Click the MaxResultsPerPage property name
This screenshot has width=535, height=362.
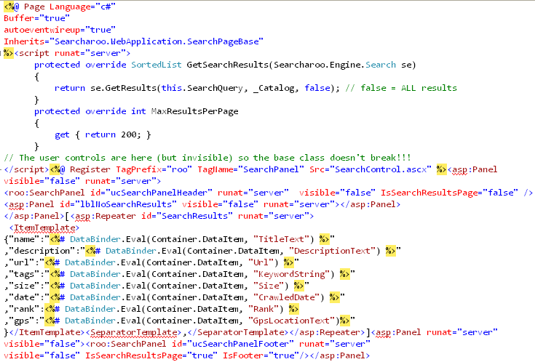click(194, 111)
